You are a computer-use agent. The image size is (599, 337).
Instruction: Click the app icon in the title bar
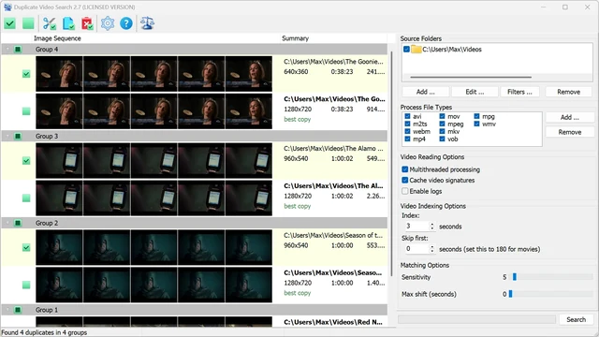pos(7,7)
